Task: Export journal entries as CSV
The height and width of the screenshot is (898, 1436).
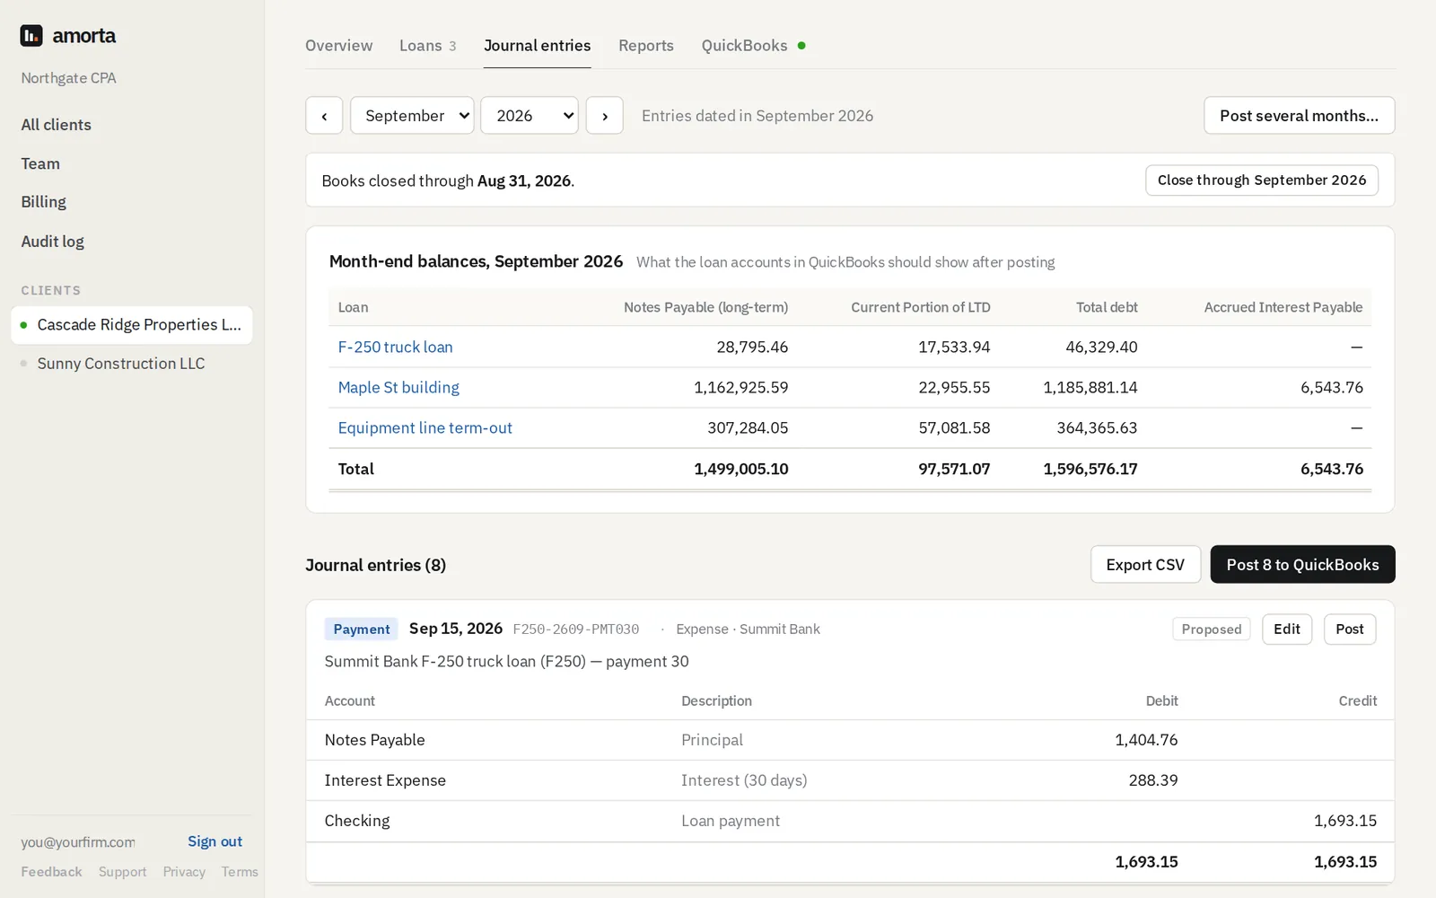Action: click(1145, 565)
